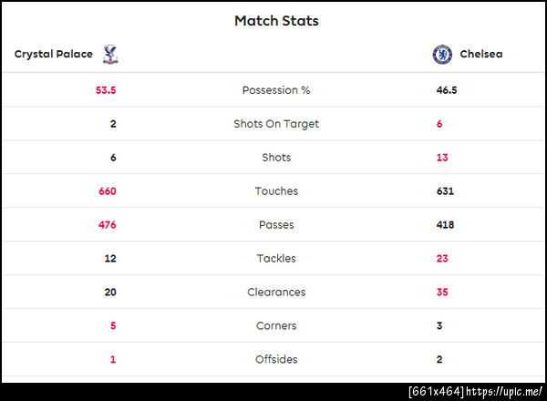Viewport: 547px width, 401px height.
Task: Click the Chelsea club crest
Action: pos(442,55)
